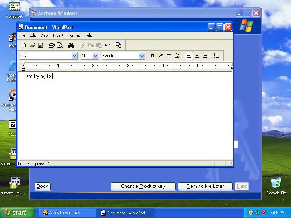Click the WordPad window resize grip
Image resolution: width=291 pixels, height=218 pixels.
231,164
